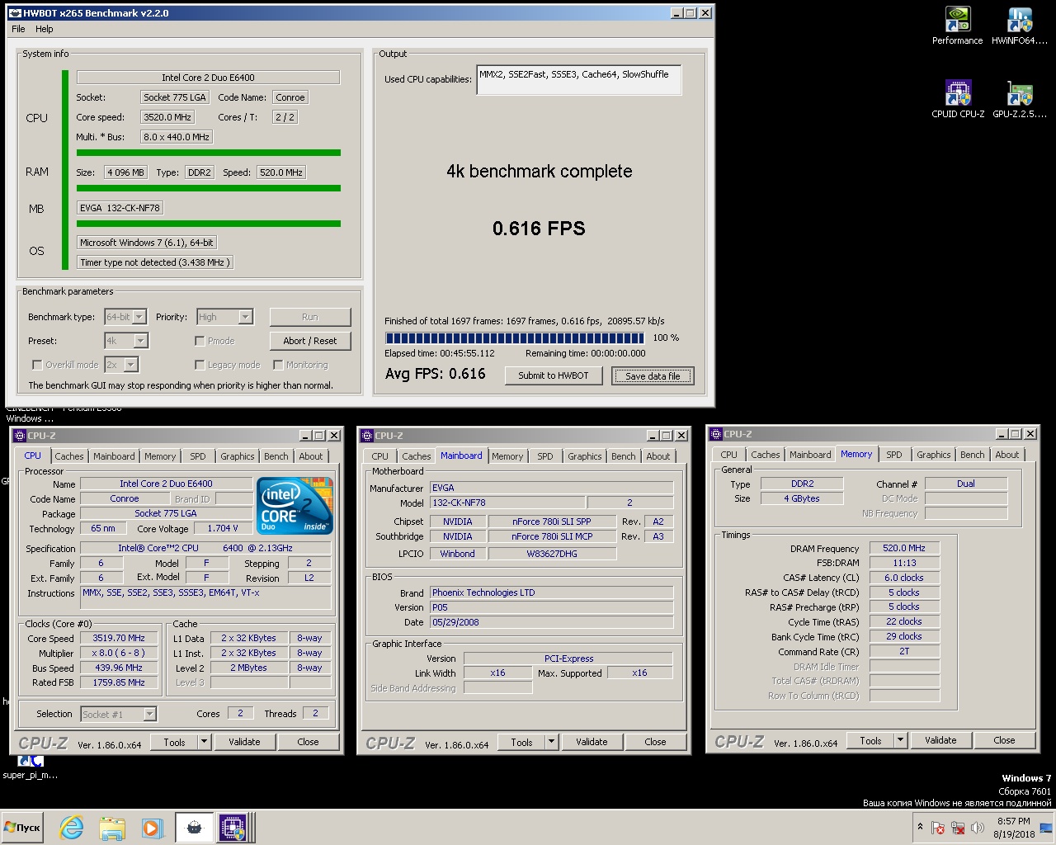The width and height of the screenshot is (1056, 845).
Task: Expand Tools arrow in Mainboard window
Action: pyautogui.click(x=551, y=742)
